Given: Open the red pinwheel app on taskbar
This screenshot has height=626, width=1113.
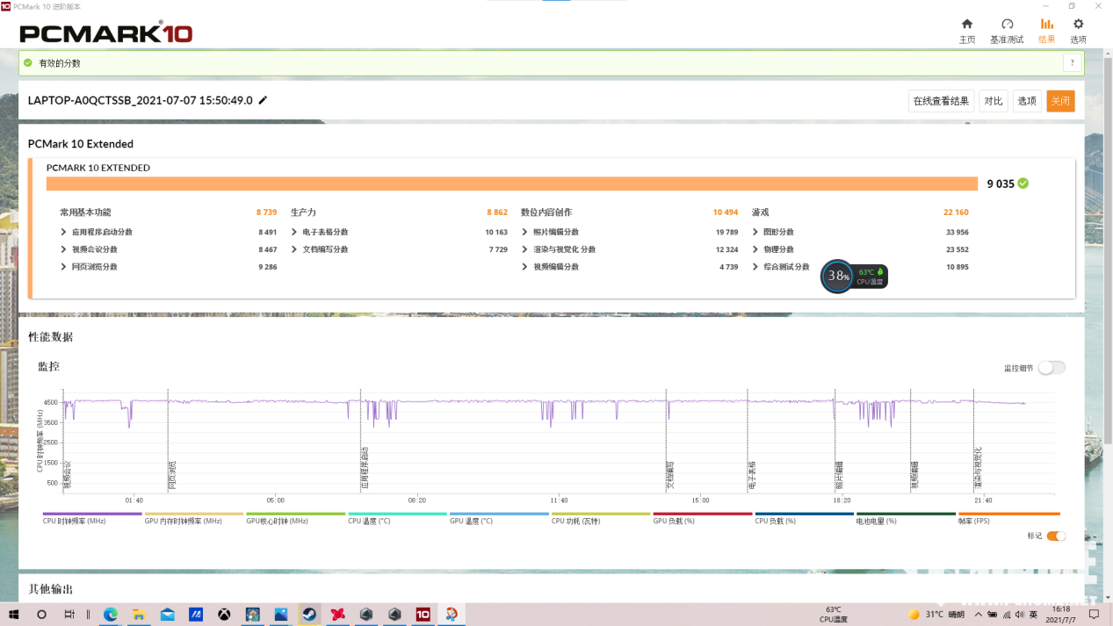Looking at the screenshot, I should point(337,615).
